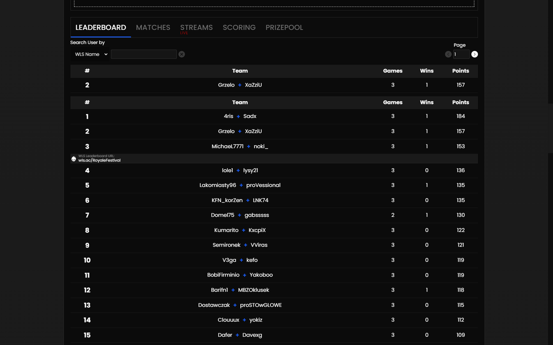Click the Page number input box
Viewport: 553px width, 345px height.
coord(461,54)
